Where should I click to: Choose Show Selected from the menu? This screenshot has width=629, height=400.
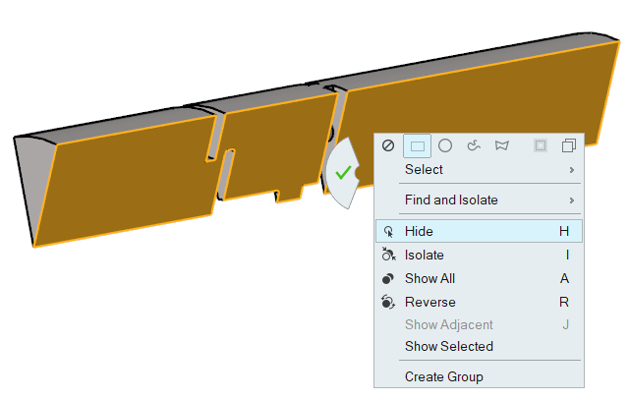coord(479,346)
